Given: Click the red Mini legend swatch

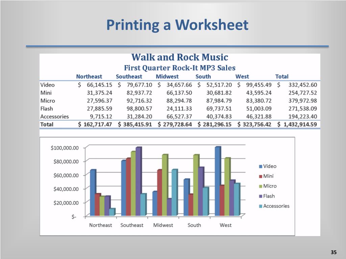Looking at the screenshot, I should (x=261, y=176).
